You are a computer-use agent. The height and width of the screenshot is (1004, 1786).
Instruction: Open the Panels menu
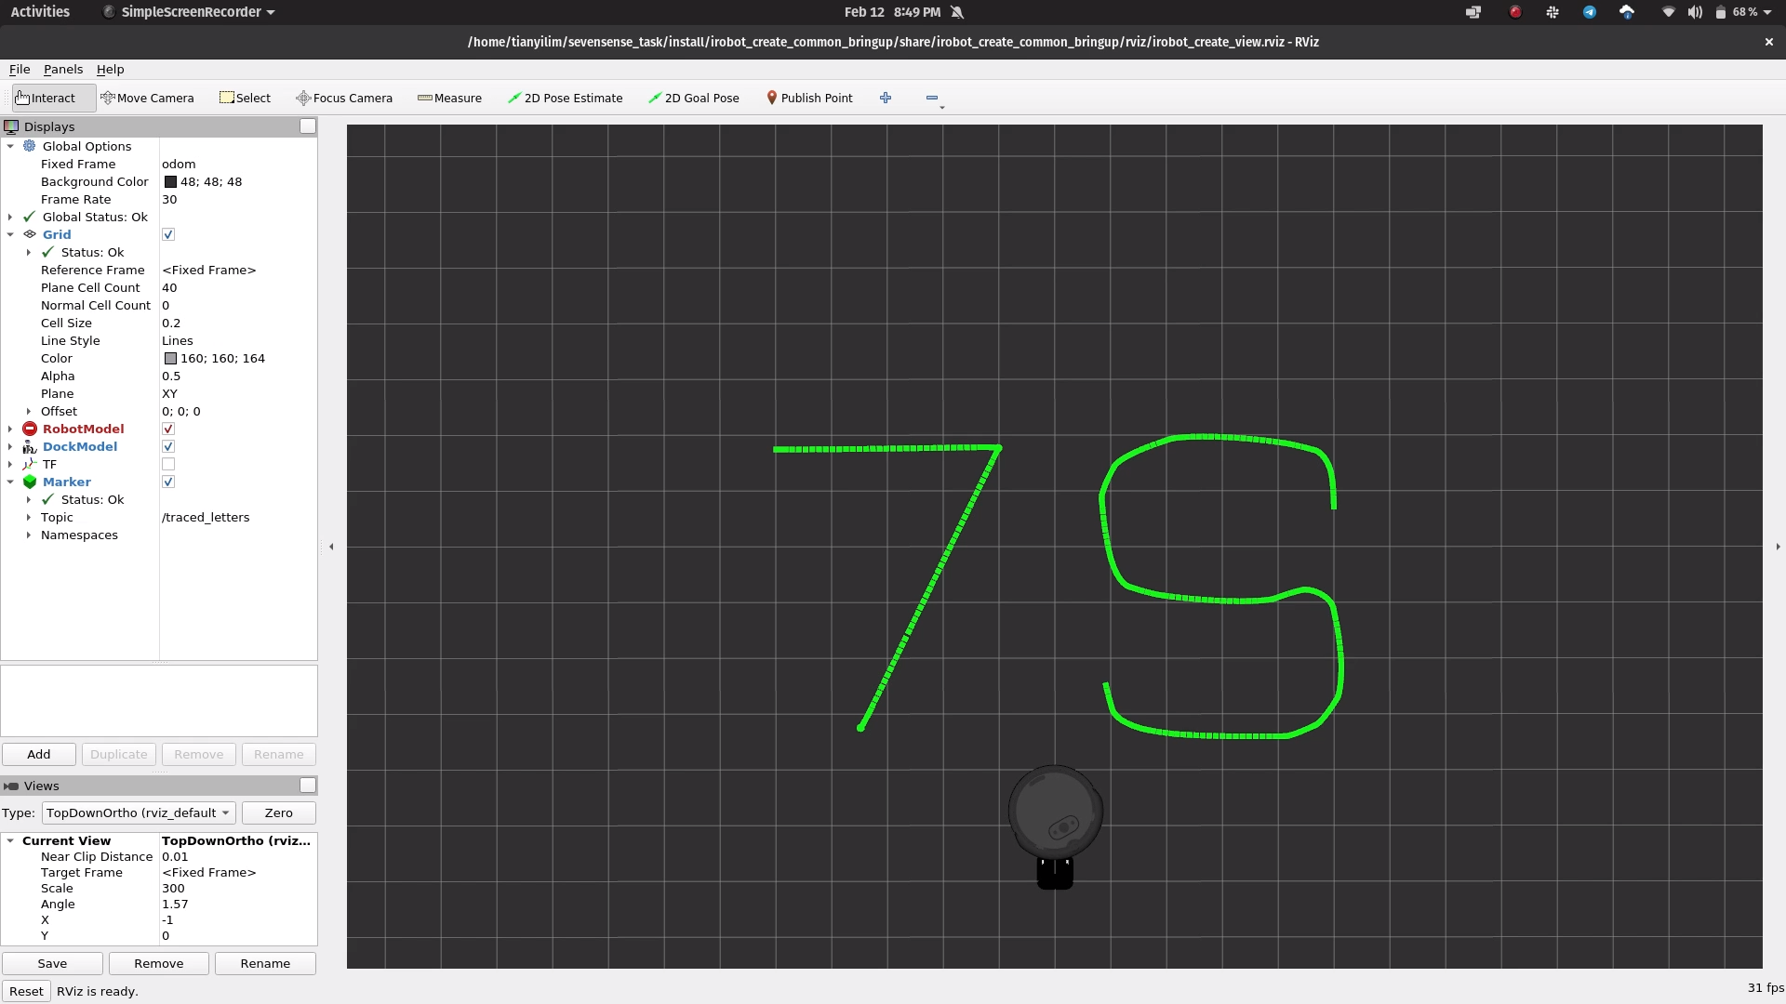(62, 69)
